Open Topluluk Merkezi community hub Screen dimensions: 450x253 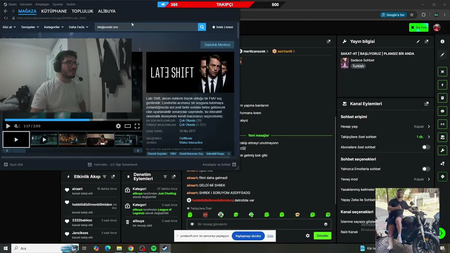(217, 45)
